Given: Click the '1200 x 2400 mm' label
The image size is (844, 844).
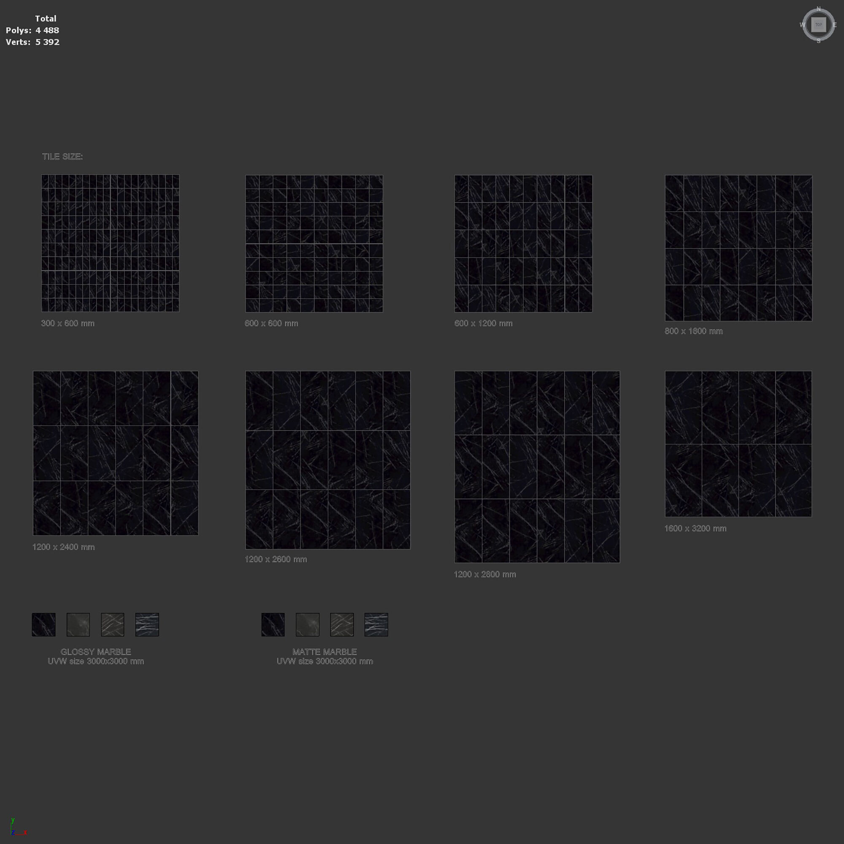Looking at the screenshot, I should (x=63, y=547).
